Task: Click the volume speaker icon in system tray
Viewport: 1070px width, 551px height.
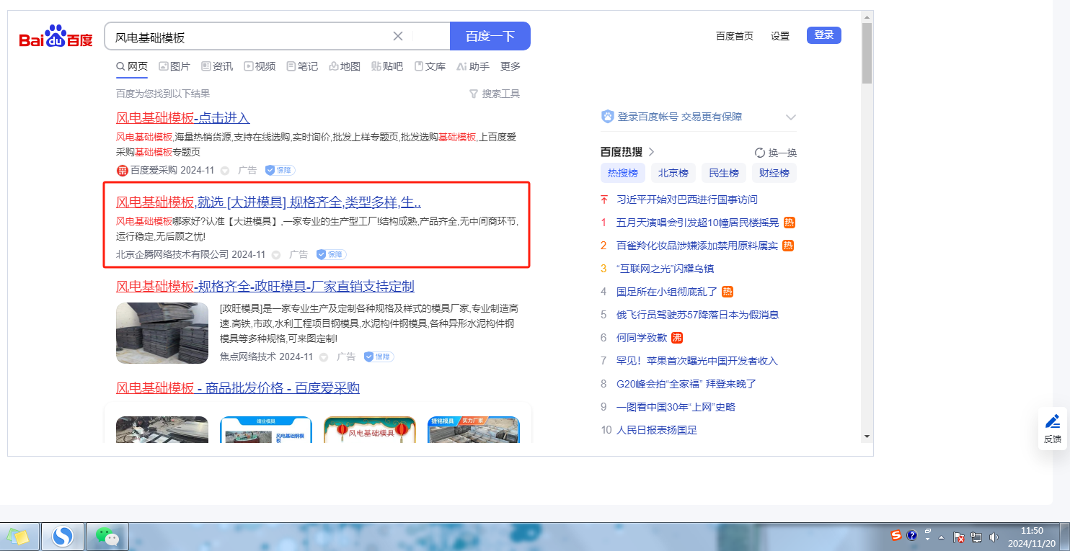Action: (x=994, y=537)
